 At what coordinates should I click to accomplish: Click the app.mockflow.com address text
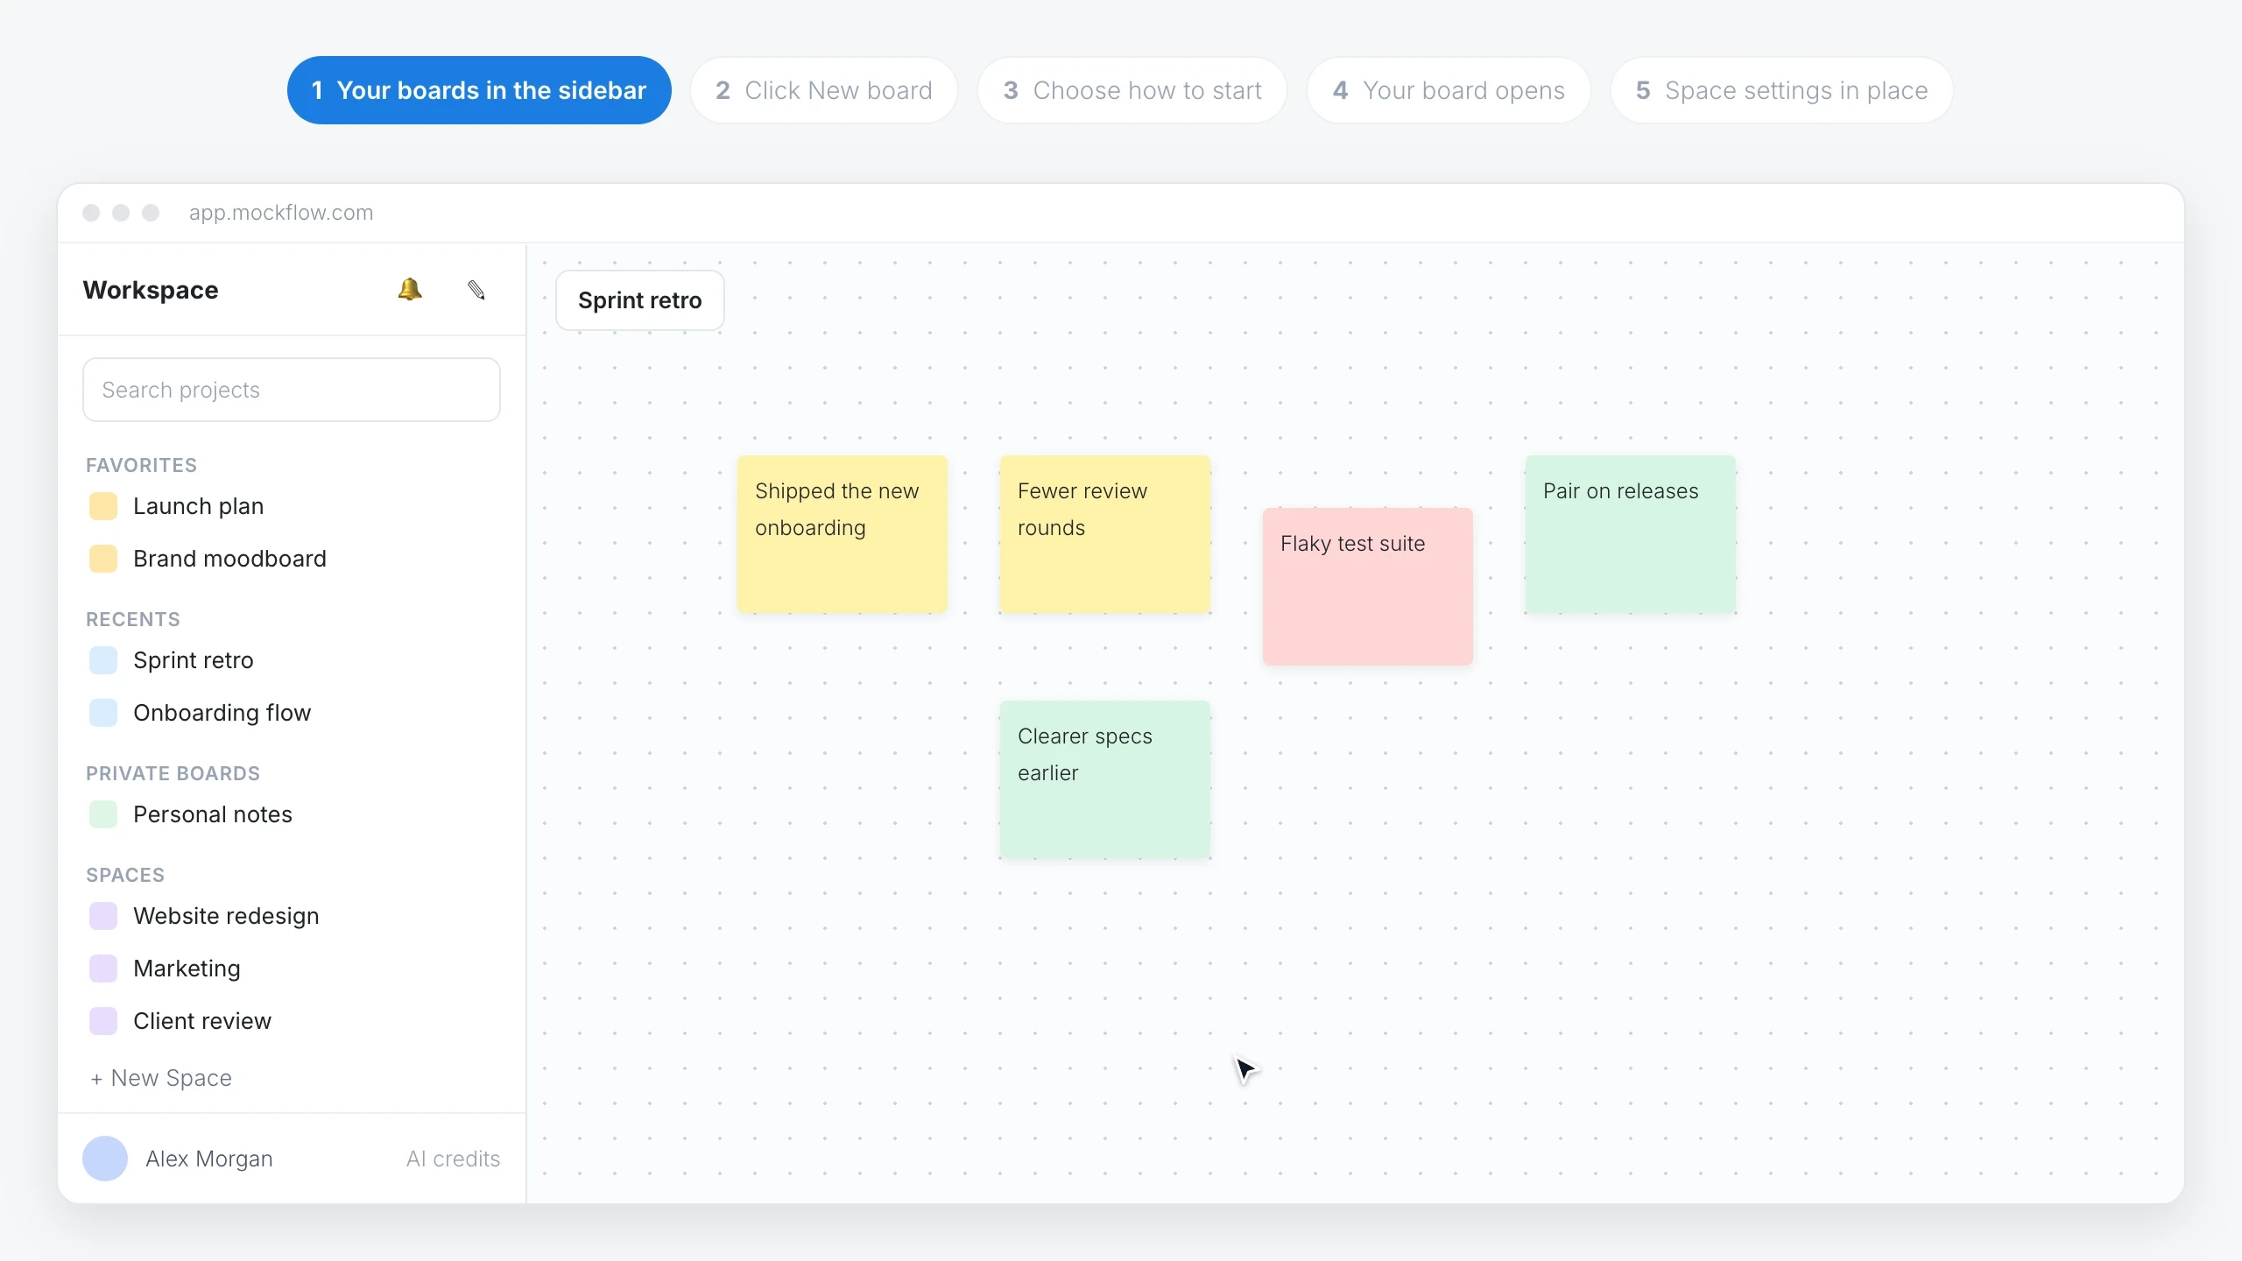281,213
